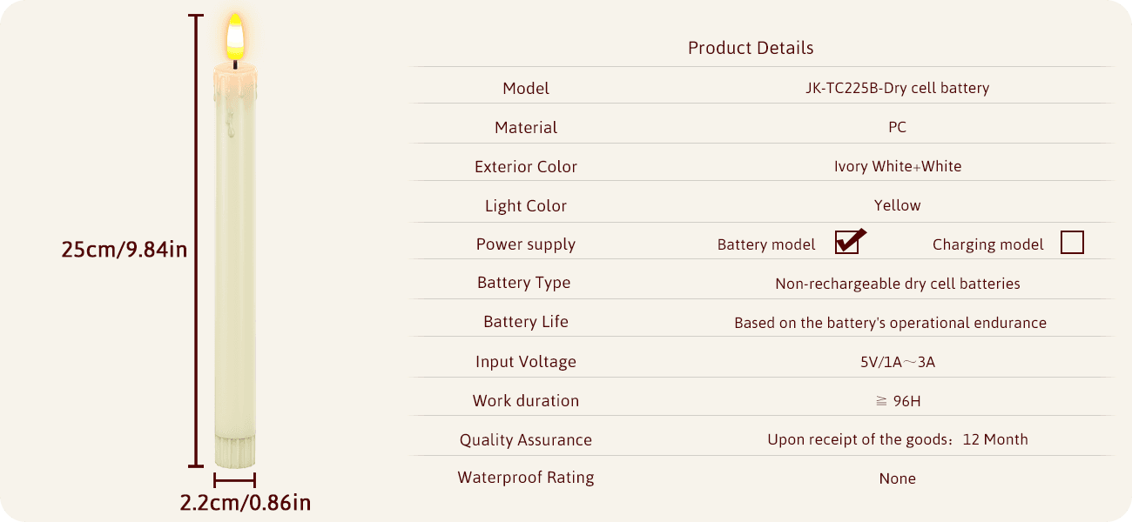
Task: Click the Yellow light color value
Action: [897, 205]
